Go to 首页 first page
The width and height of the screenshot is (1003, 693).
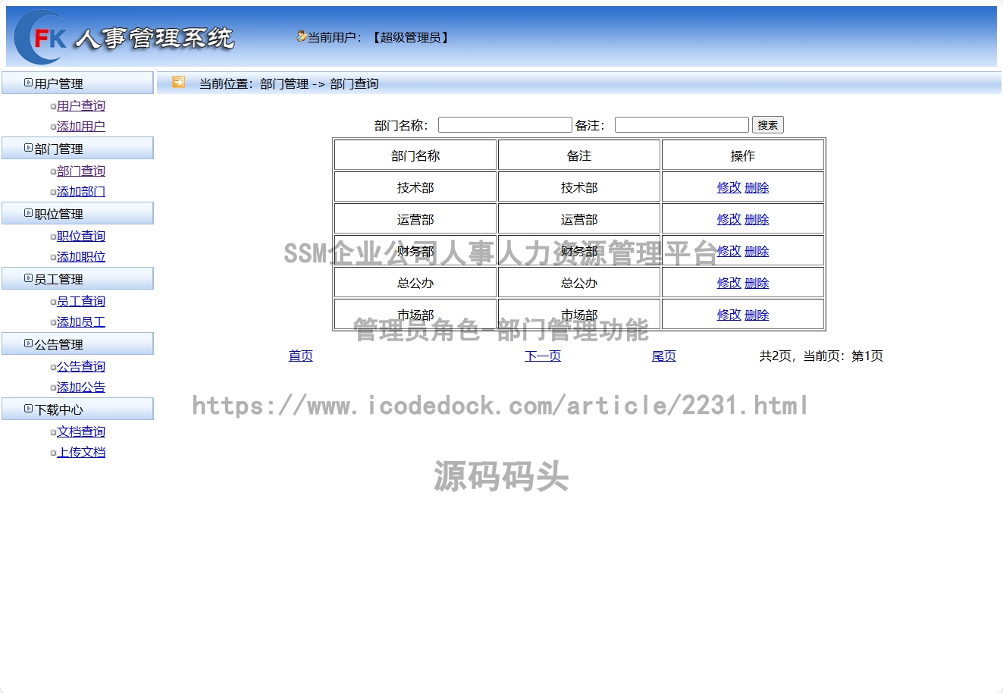click(x=301, y=356)
